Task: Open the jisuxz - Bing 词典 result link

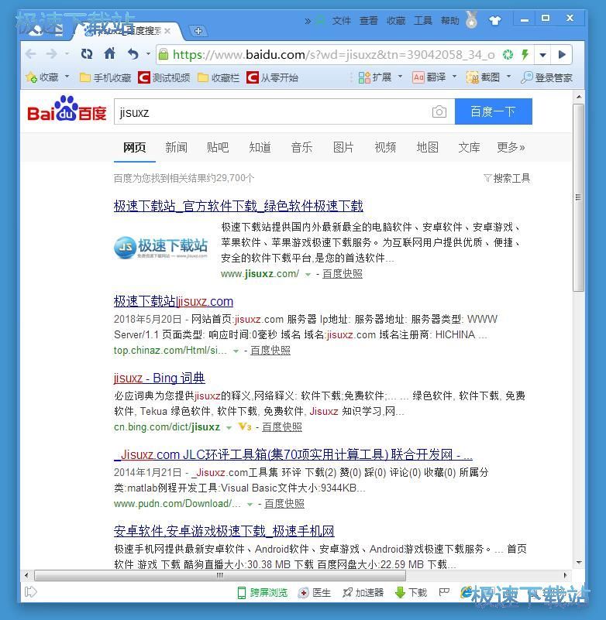Action: click(x=159, y=378)
